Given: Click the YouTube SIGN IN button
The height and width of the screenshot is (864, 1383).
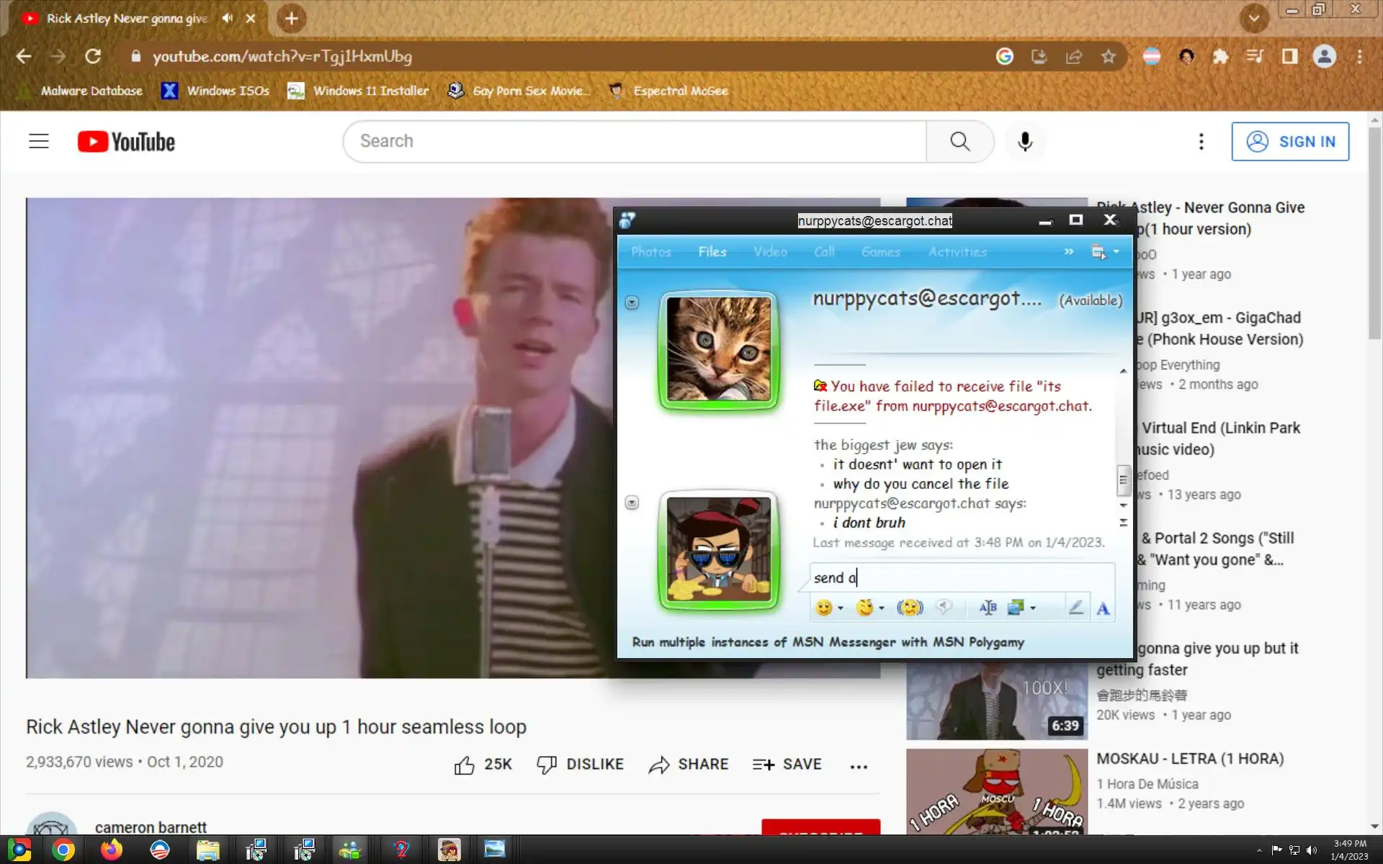Looking at the screenshot, I should click(x=1289, y=141).
